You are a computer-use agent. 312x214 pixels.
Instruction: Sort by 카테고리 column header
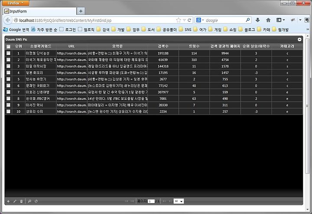287,46
